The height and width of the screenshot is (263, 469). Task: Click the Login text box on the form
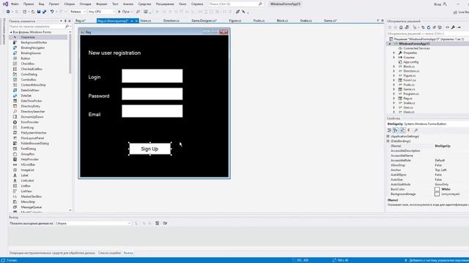[152, 76]
